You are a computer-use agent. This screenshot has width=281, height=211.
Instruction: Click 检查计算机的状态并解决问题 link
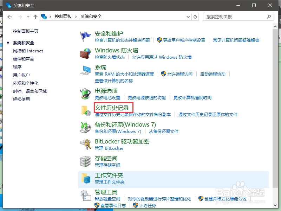click(122, 40)
